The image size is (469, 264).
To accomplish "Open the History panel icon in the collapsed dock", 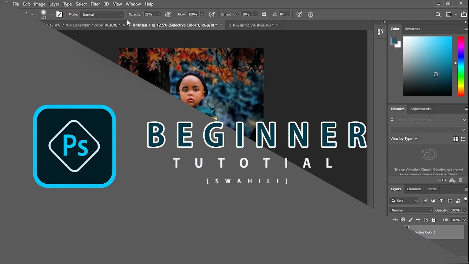I will [380, 32].
